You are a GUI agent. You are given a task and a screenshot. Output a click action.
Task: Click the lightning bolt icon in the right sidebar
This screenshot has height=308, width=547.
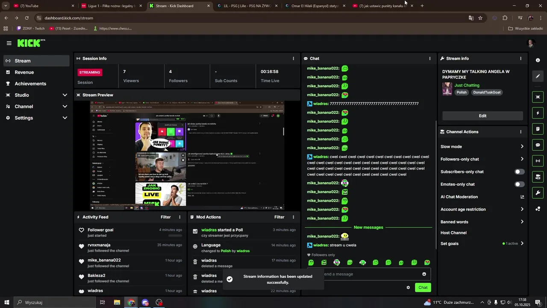point(538,113)
